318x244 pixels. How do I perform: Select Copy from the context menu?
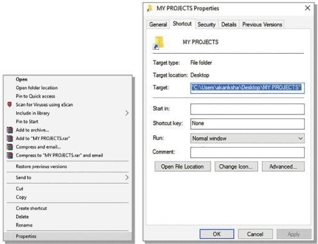pos(67,197)
